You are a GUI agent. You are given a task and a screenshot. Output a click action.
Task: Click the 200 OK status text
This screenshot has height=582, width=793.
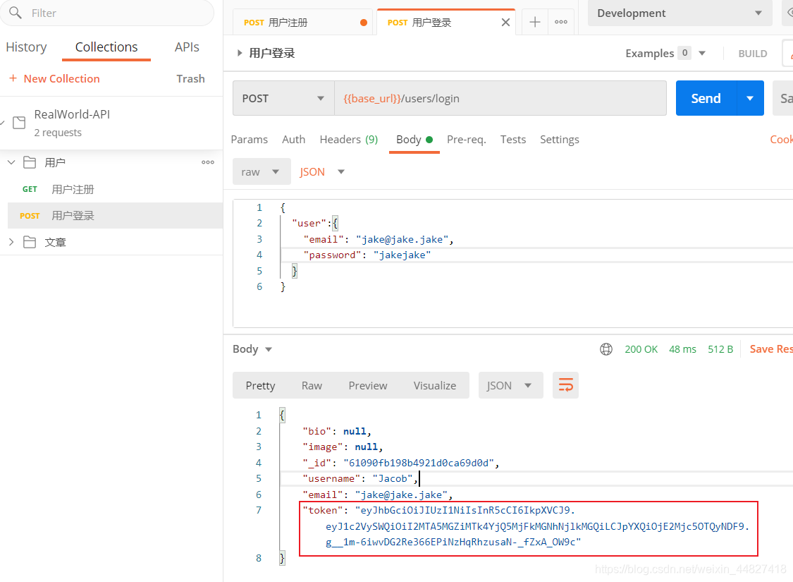[641, 349]
